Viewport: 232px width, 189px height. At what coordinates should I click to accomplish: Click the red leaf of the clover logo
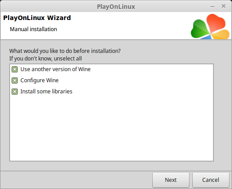coord(216,22)
